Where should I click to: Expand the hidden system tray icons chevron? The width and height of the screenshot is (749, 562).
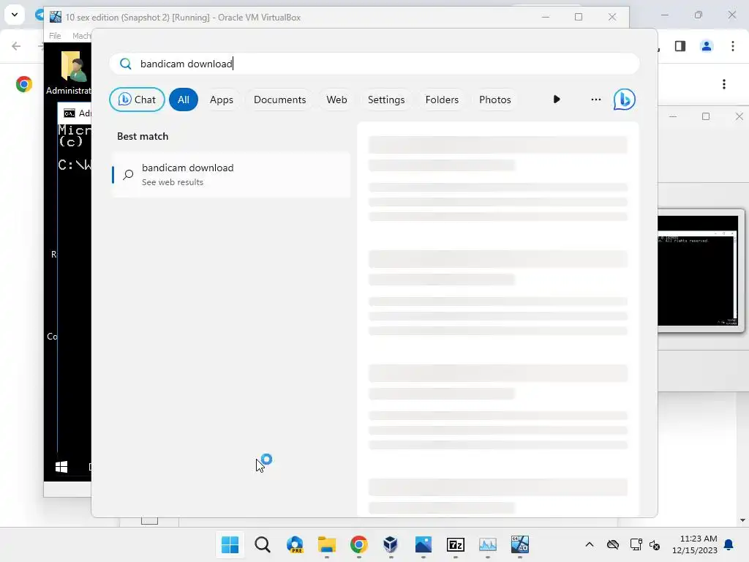(590, 544)
